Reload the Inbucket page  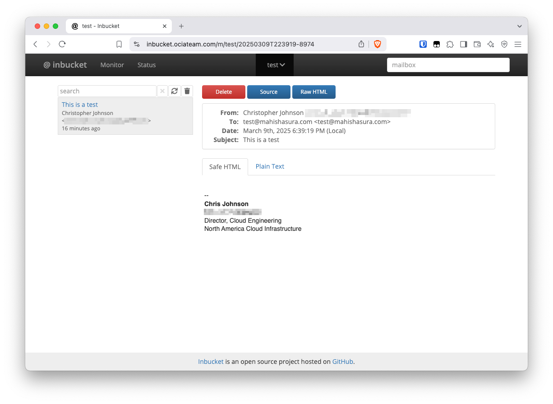point(62,44)
